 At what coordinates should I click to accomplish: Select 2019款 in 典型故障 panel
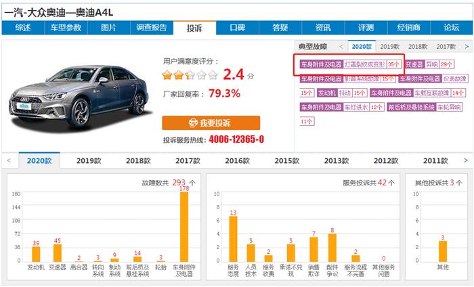(389, 47)
